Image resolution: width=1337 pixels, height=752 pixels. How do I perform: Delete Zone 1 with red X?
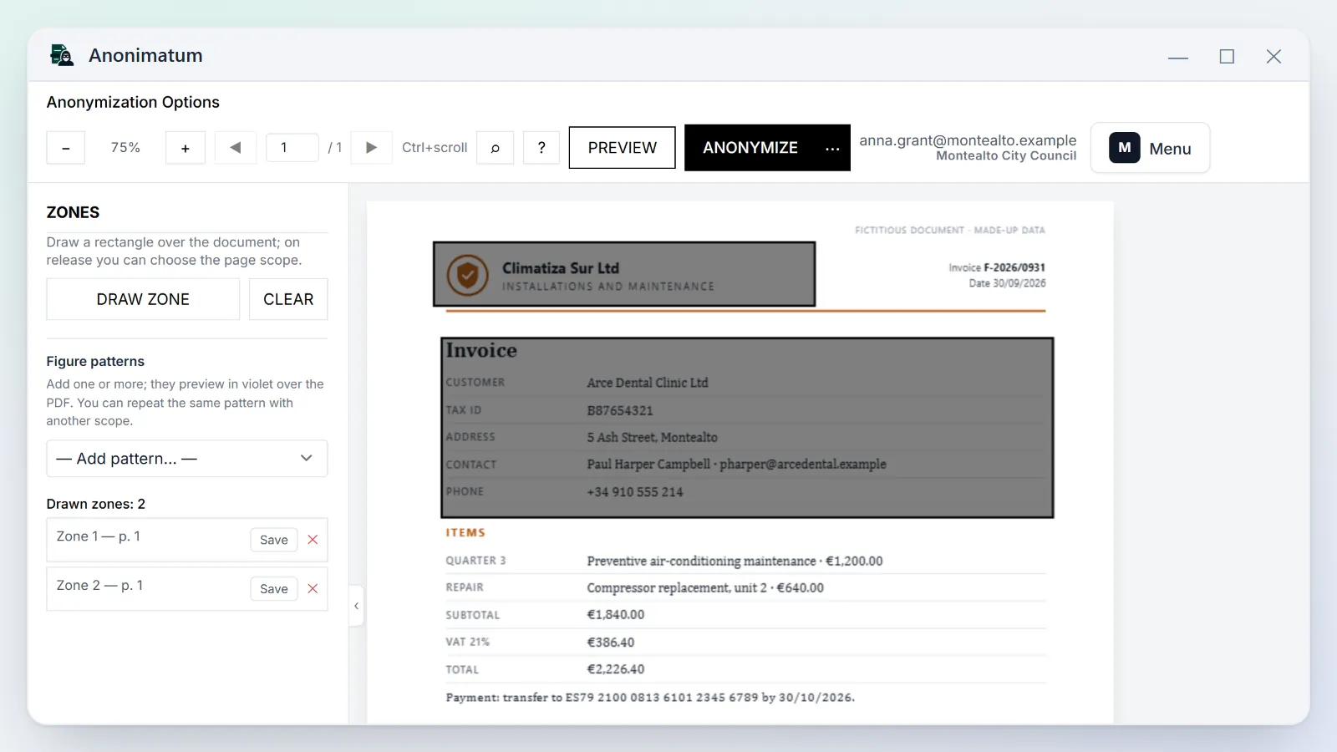(x=313, y=540)
